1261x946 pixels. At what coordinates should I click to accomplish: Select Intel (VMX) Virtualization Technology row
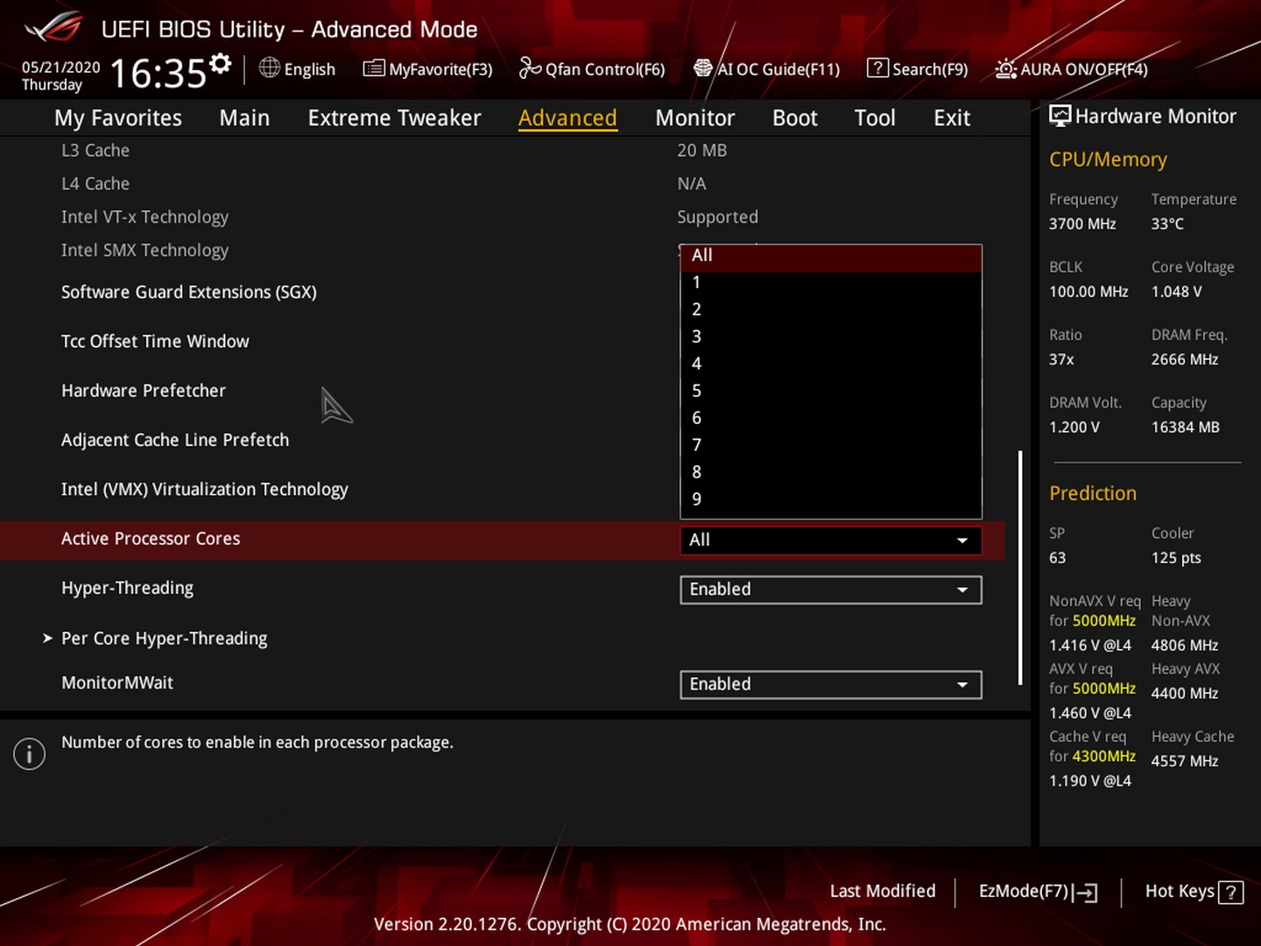pyautogui.click(x=205, y=490)
